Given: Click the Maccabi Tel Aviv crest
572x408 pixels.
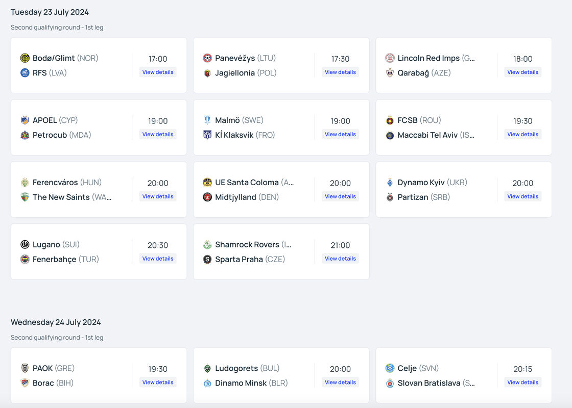Looking at the screenshot, I should point(390,135).
